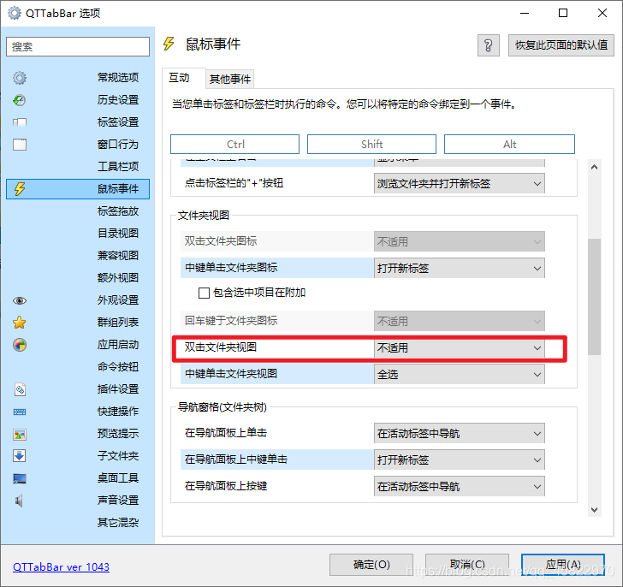Click the down-arrow icon beside 子文件夹
Image resolution: width=623 pixels, height=587 pixels.
click(x=20, y=456)
